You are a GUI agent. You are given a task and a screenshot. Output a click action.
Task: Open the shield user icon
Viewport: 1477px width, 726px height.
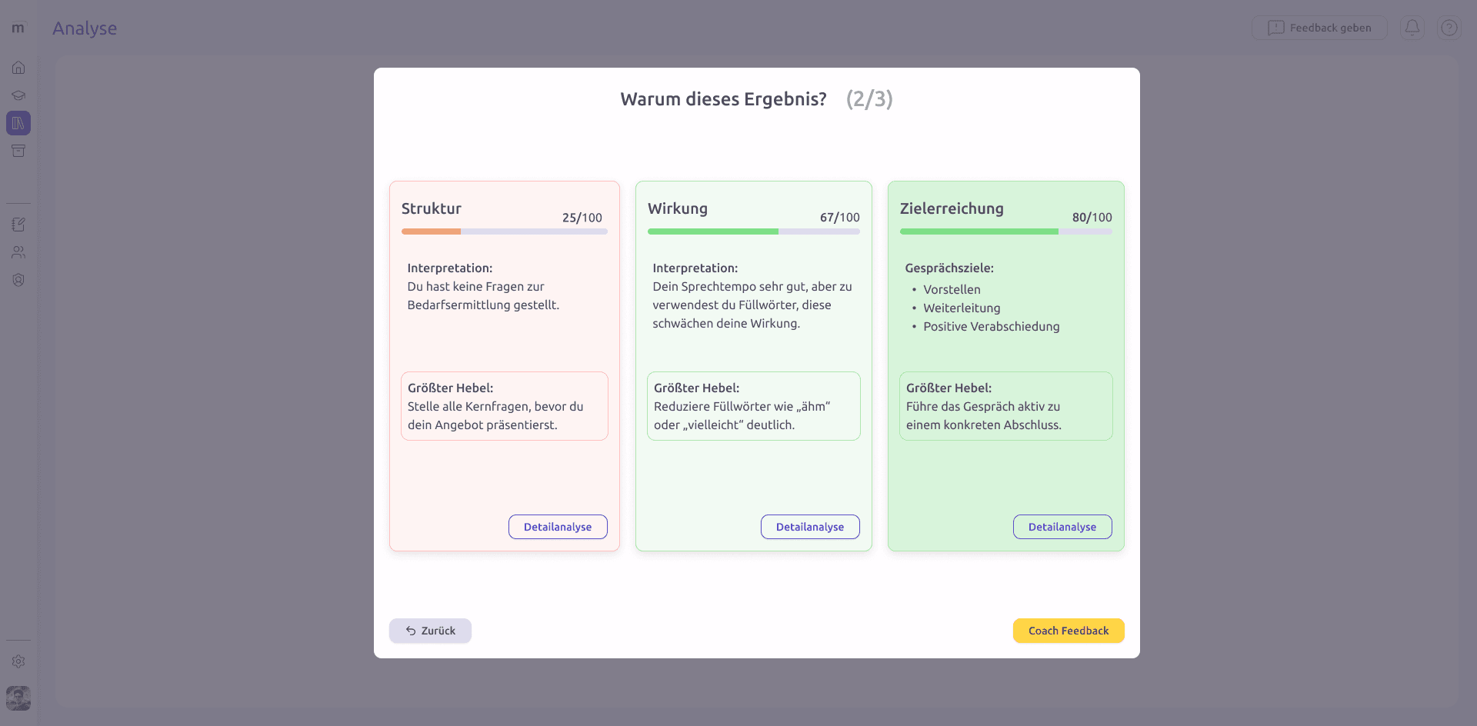[x=18, y=280]
